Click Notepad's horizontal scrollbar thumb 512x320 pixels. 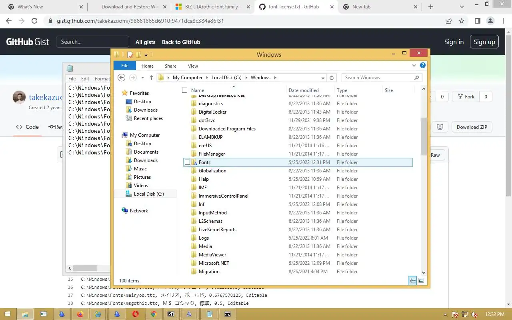pos(85,268)
